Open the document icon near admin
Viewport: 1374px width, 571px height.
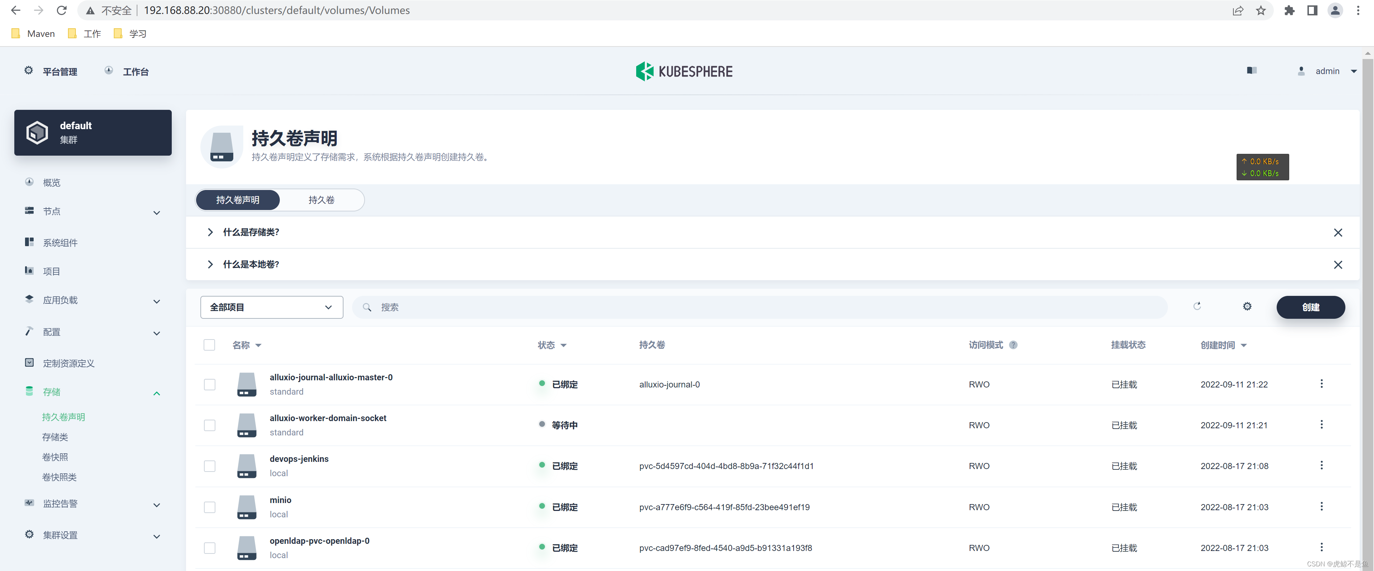(1251, 70)
